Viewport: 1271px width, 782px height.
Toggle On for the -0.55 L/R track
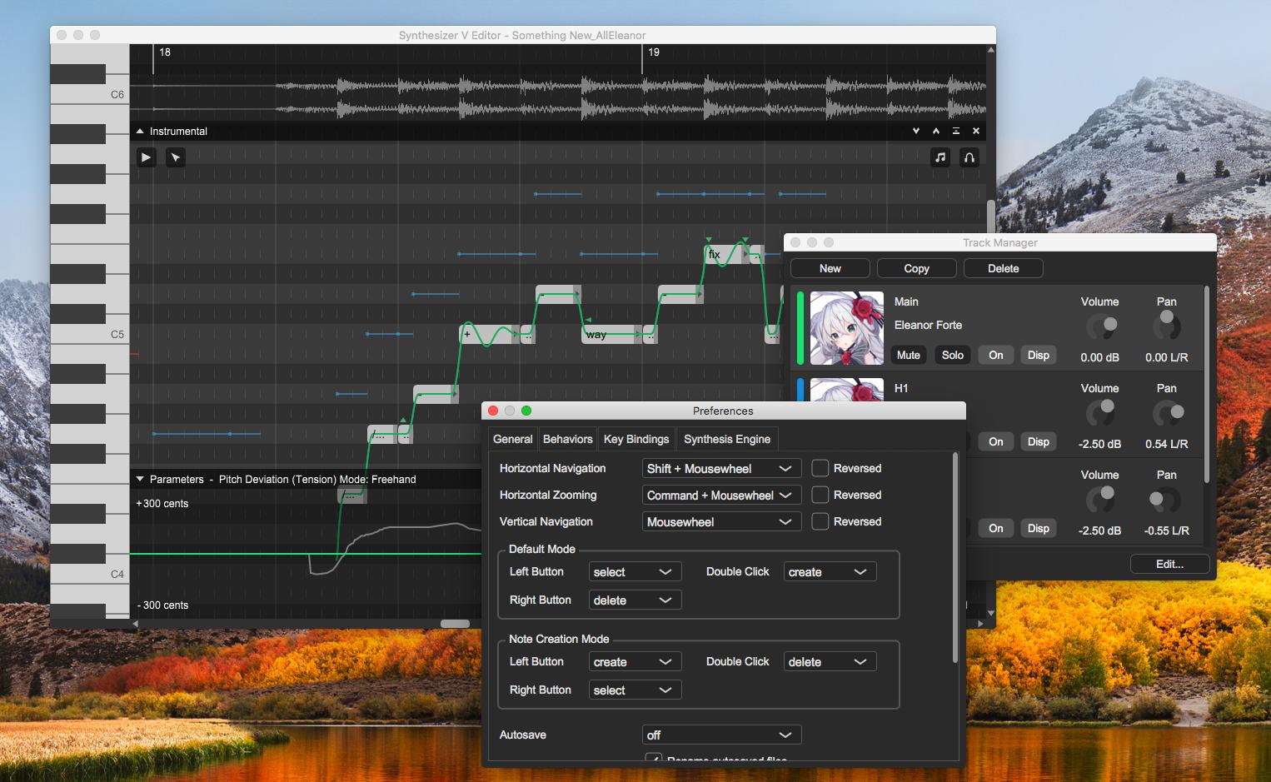(996, 528)
